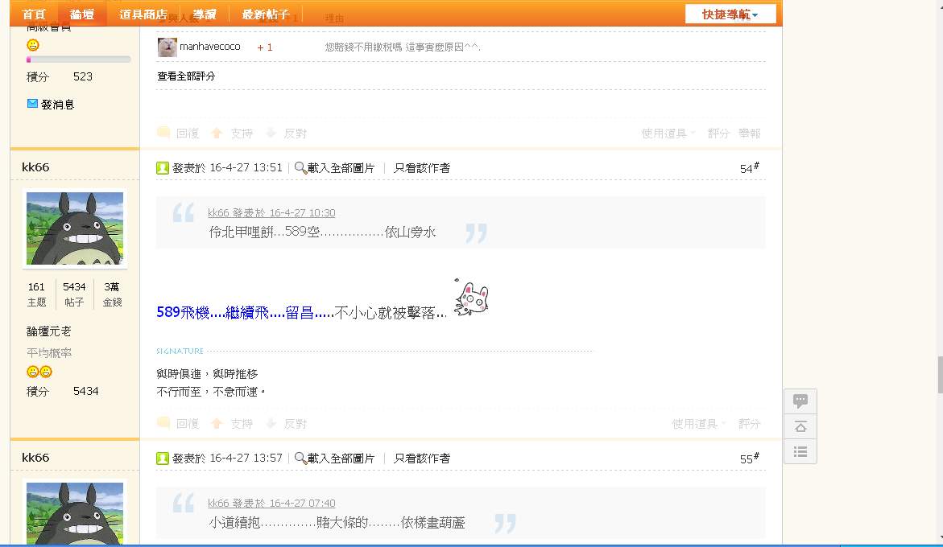
Task: Click floor number 55# link
Action: [749, 459]
